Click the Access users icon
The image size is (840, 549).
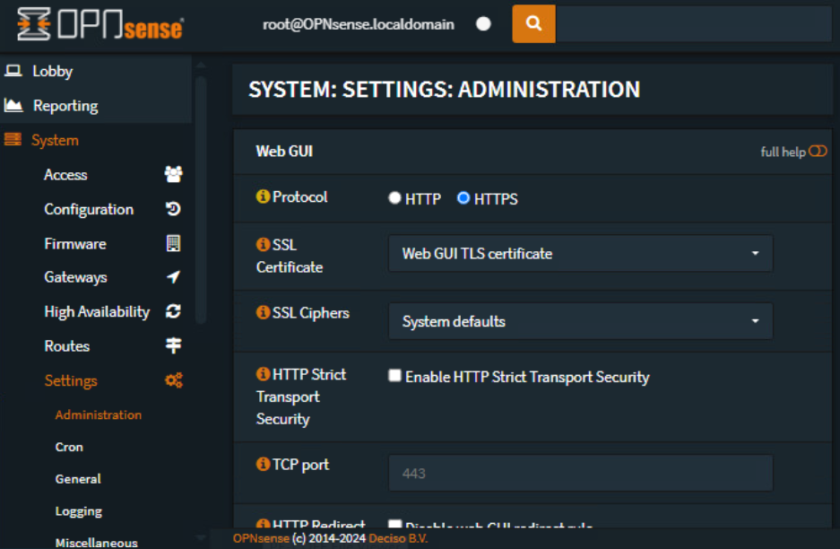pyautogui.click(x=173, y=174)
